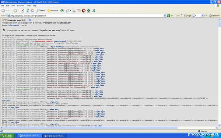This screenshot has height=138, width=221.
Task: Expand the Mail icon dropdown arrow
Action: click(70, 11)
